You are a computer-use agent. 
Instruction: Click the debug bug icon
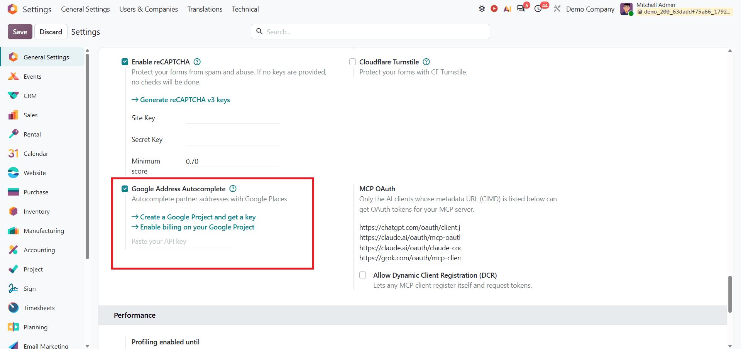(x=482, y=9)
